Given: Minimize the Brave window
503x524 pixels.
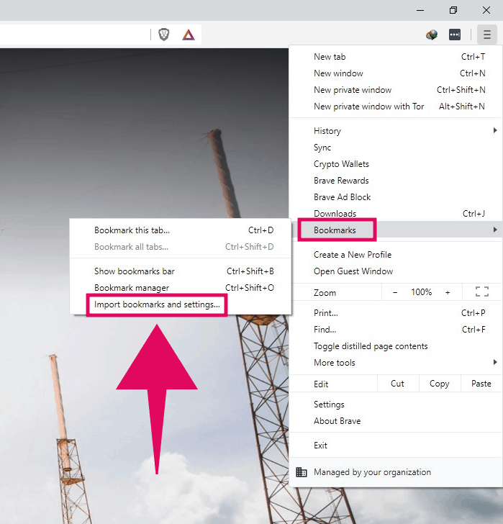Looking at the screenshot, I should pyautogui.click(x=420, y=10).
